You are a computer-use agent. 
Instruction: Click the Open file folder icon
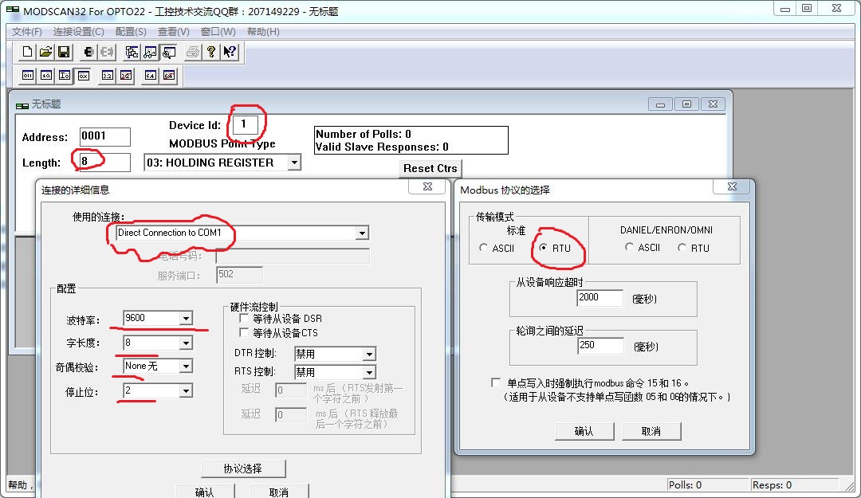click(46, 53)
